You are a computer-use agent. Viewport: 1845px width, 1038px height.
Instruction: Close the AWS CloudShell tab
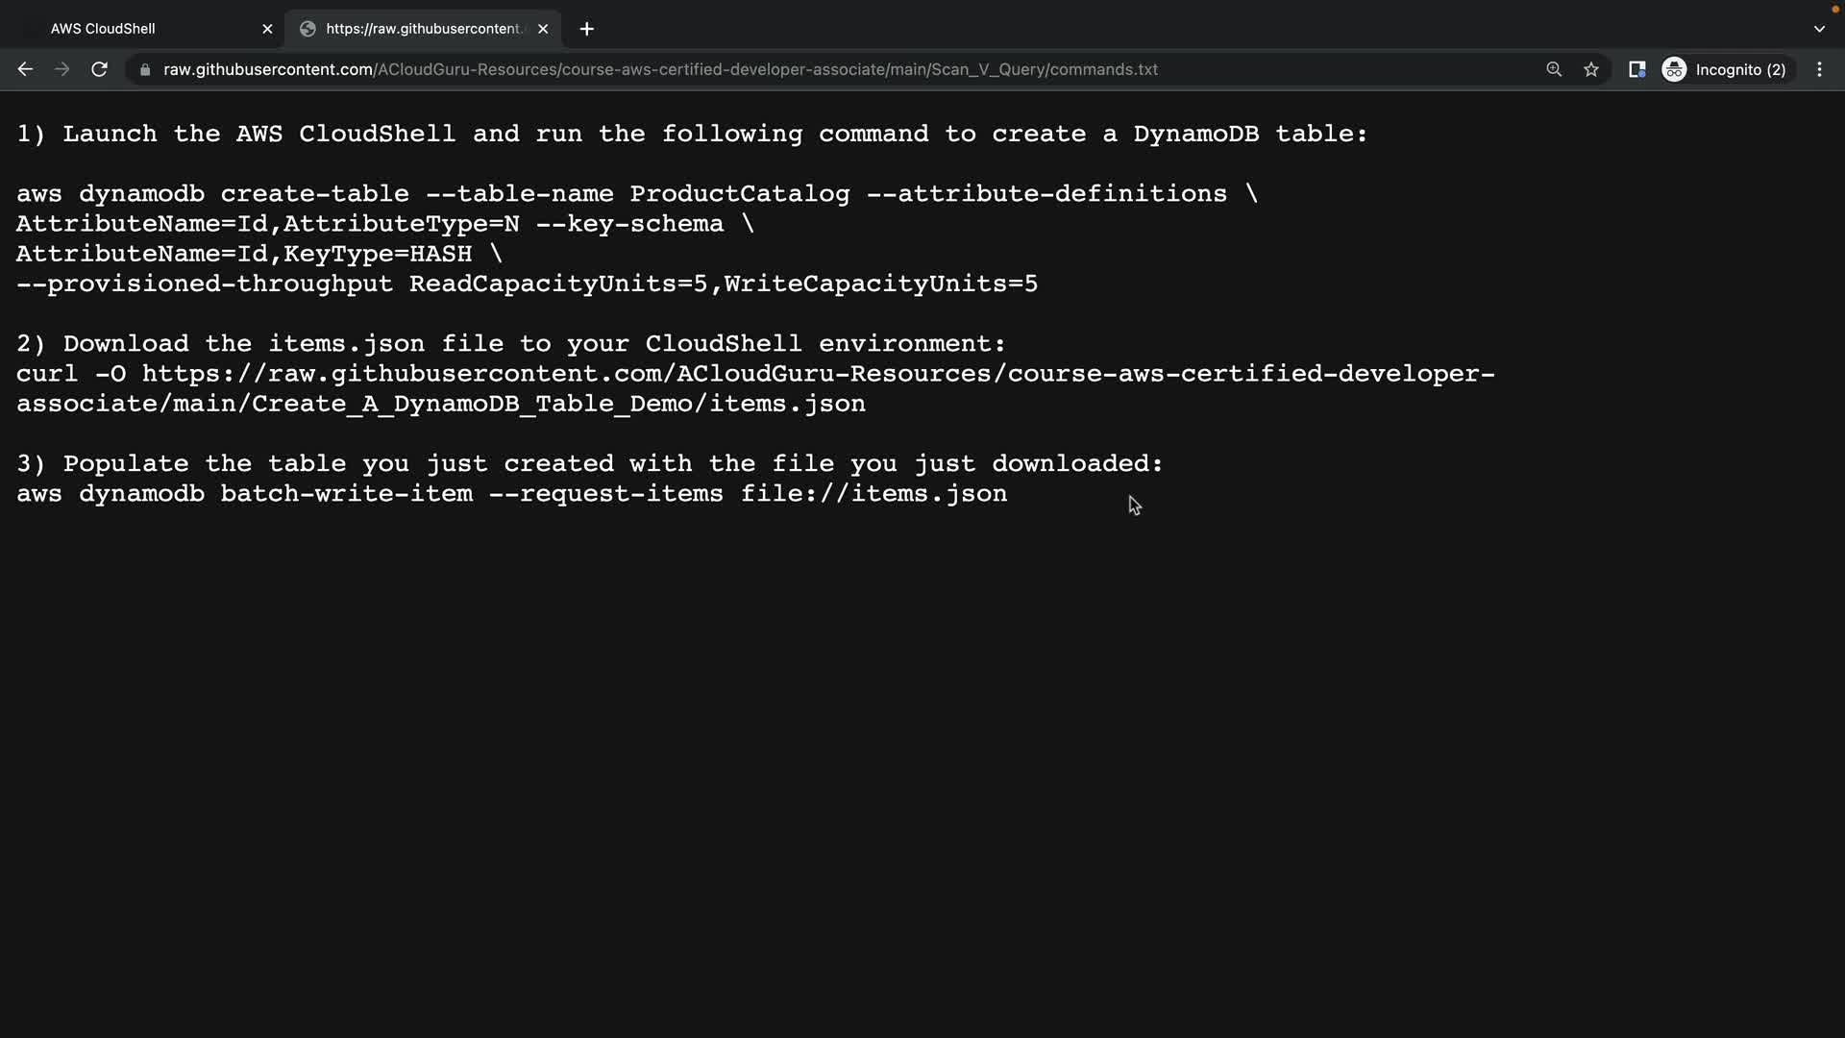(x=267, y=29)
